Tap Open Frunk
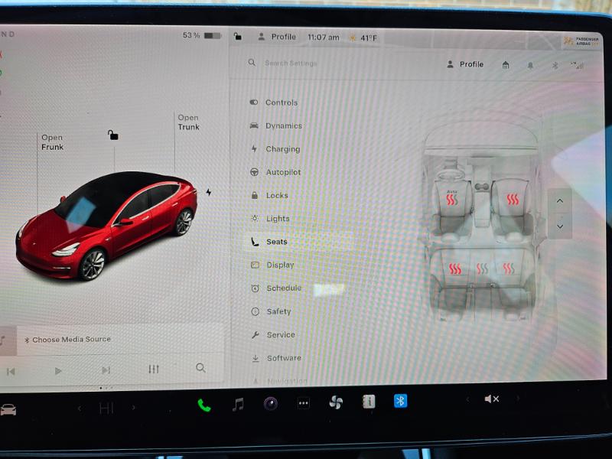The height and width of the screenshot is (459, 612). click(52, 142)
